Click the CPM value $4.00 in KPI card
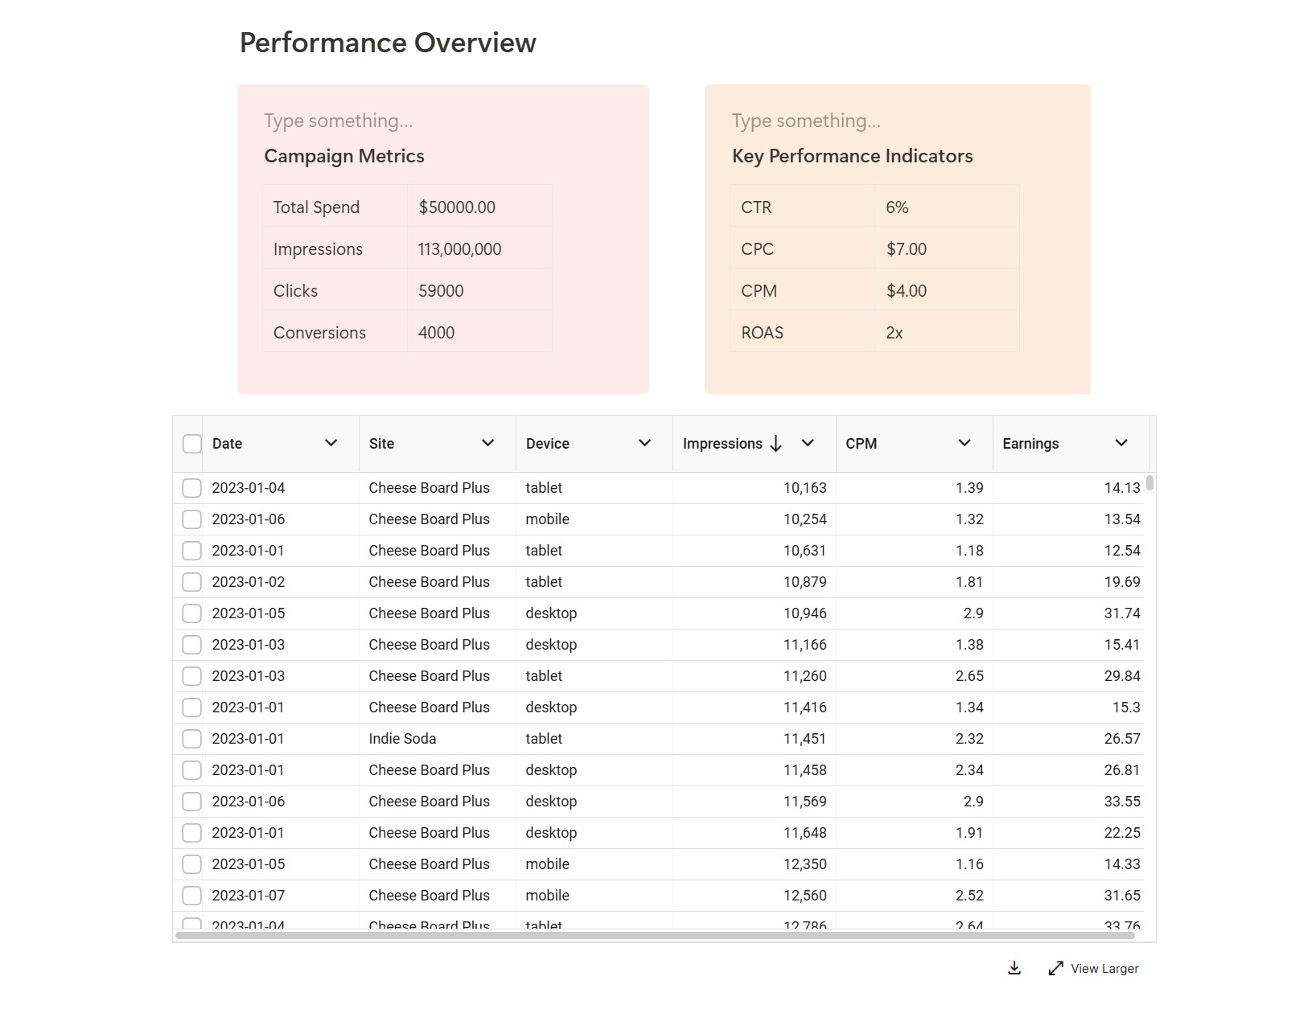1316x1009 pixels. [907, 291]
